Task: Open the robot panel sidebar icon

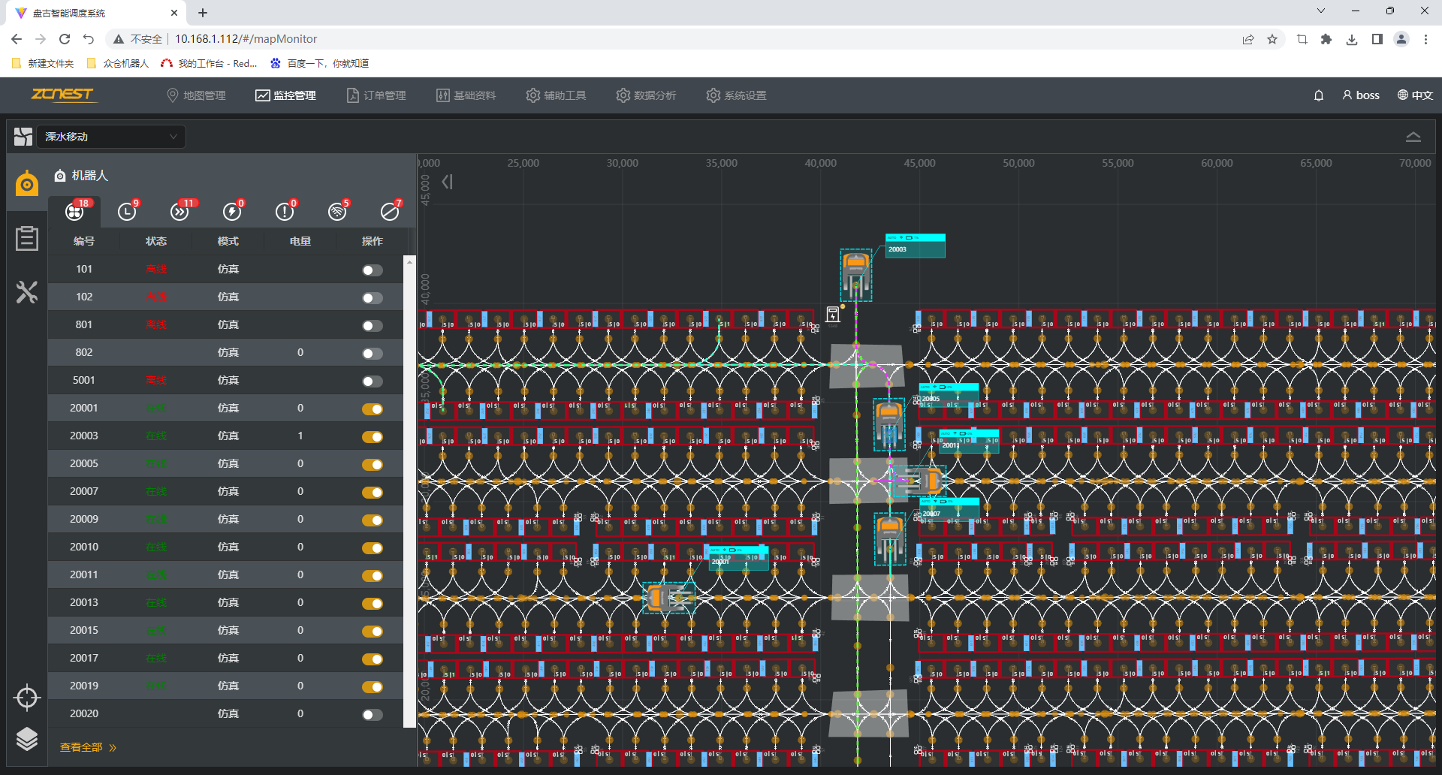Action: (x=27, y=182)
